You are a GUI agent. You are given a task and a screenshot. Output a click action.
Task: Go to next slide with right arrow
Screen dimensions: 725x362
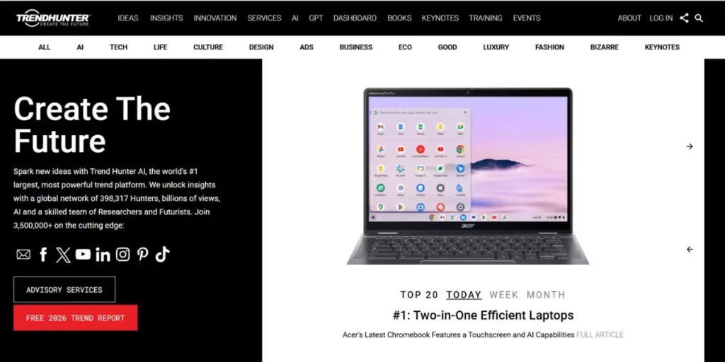click(x=690, y=146)
